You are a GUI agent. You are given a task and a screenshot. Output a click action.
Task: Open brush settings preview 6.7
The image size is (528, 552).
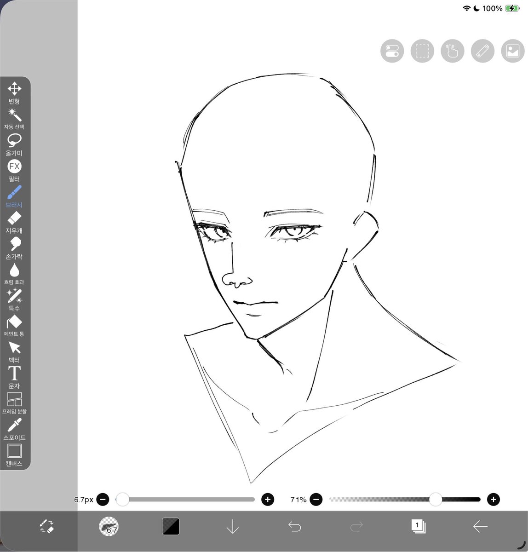tap(109, 526)
